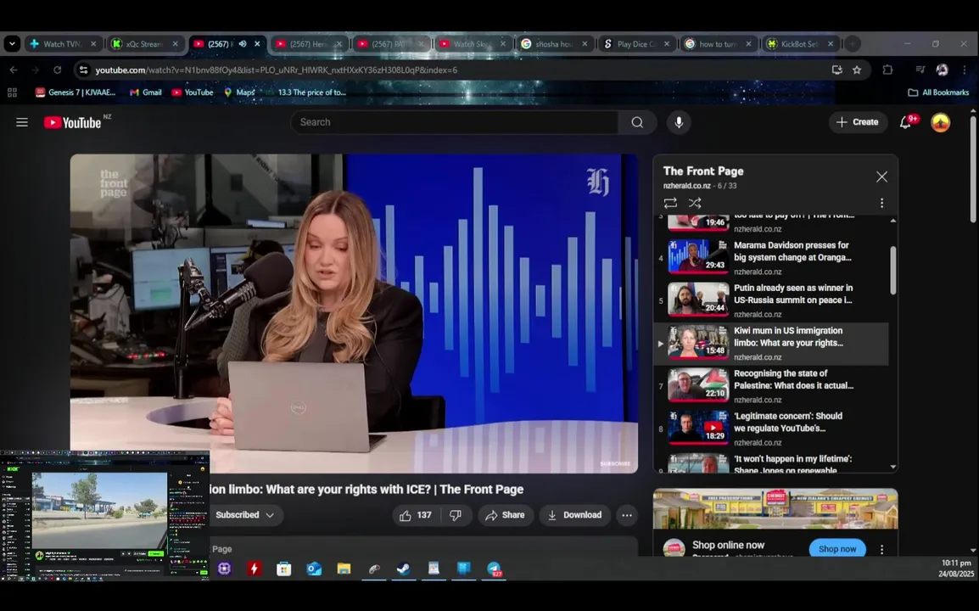Screen dimensions: 979x611
Task: Install or cast icon in address bar
Action: (x=836, y=70)
